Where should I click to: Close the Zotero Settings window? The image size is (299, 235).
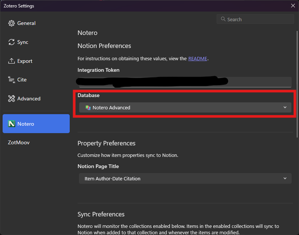click(x=293, y=6)
